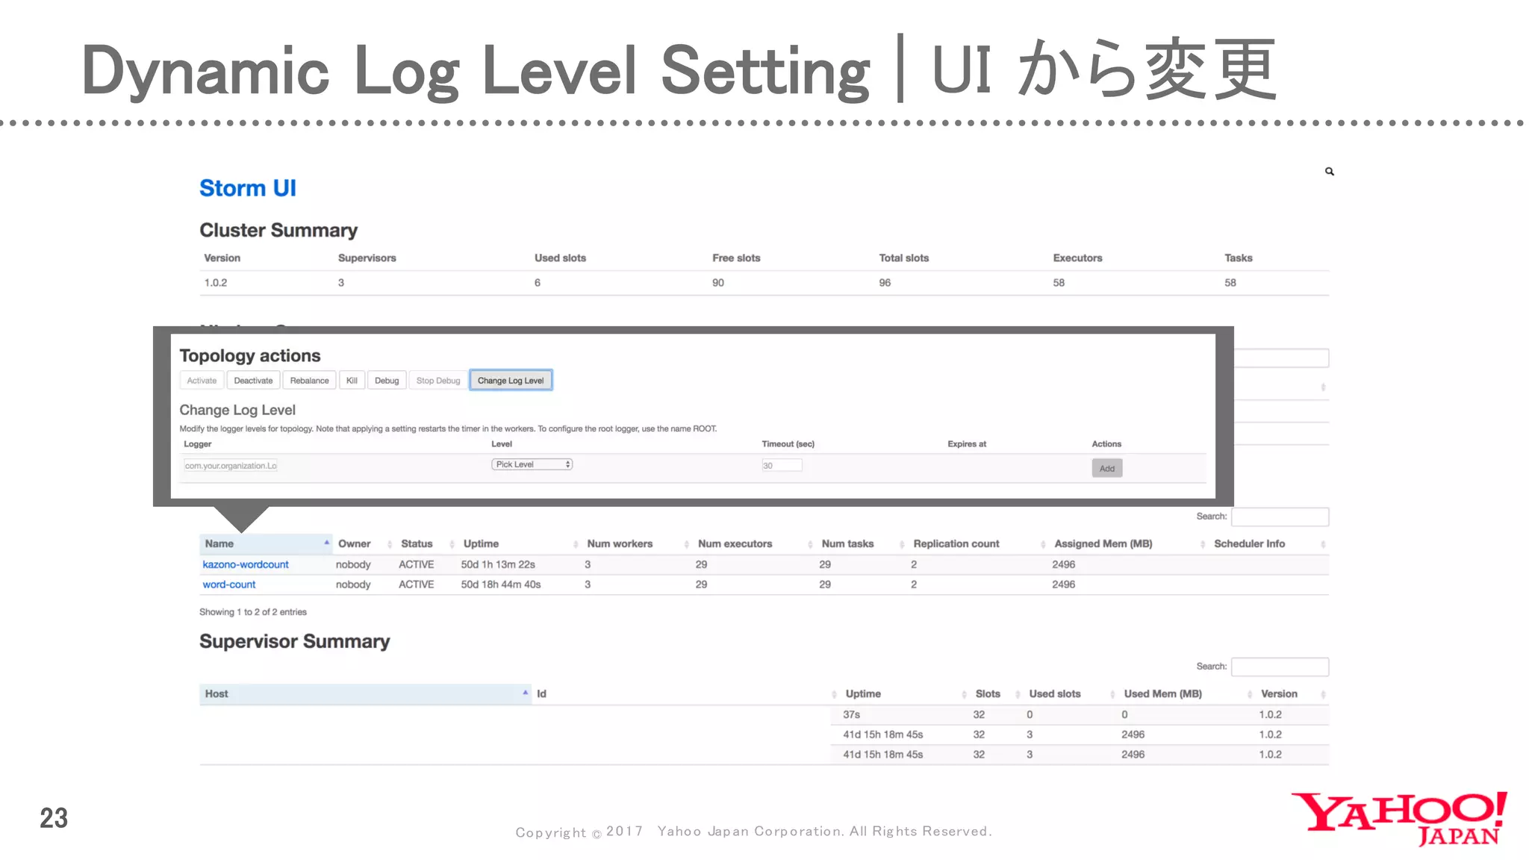Image resolution: width=1529 pixels, height=860 pixels.
Task: Select the cluster Version 1.0.2 value
Action: [216, 283]
